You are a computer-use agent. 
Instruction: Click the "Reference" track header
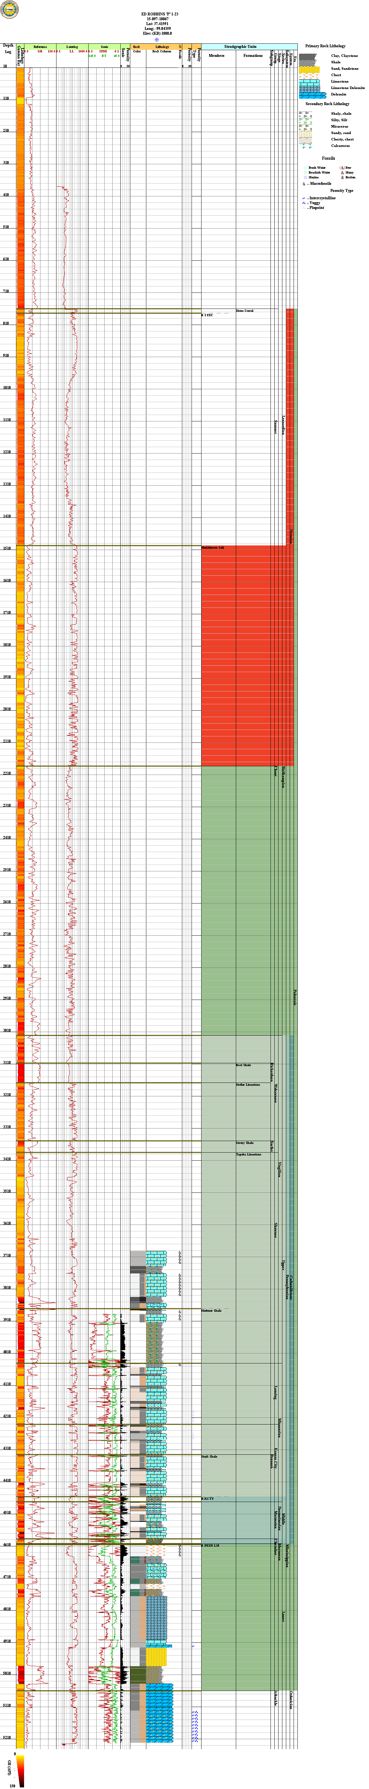(40, 47)
